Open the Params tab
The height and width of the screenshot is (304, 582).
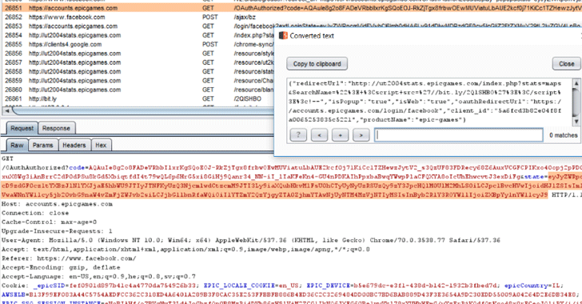(42, 145)
